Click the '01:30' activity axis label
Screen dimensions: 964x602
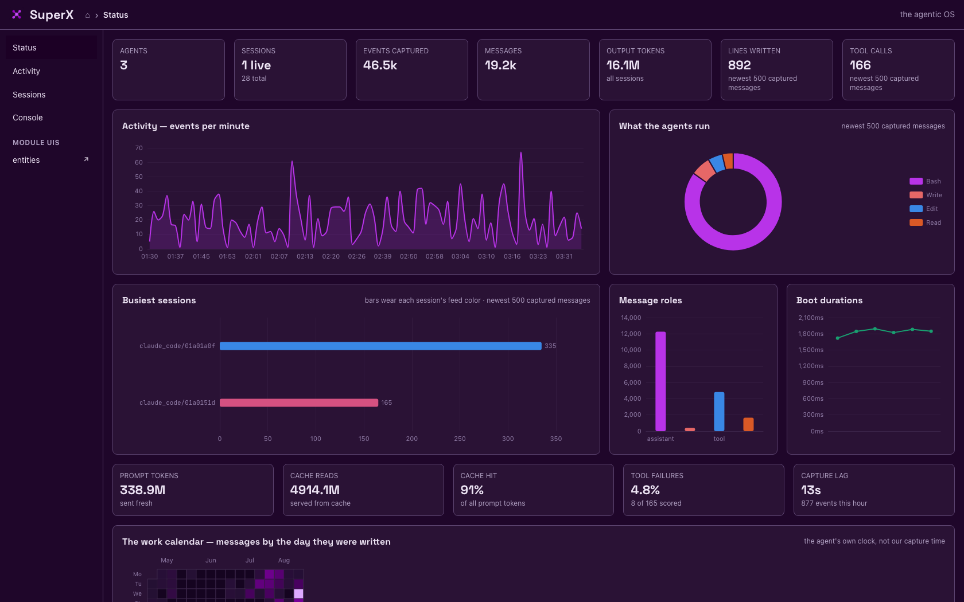(x=150, y=256)
